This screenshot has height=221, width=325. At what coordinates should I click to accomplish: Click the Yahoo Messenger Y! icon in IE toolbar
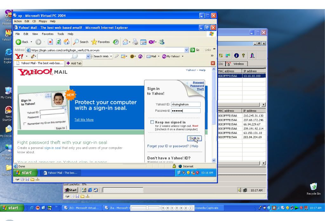[x=151, y=42]
